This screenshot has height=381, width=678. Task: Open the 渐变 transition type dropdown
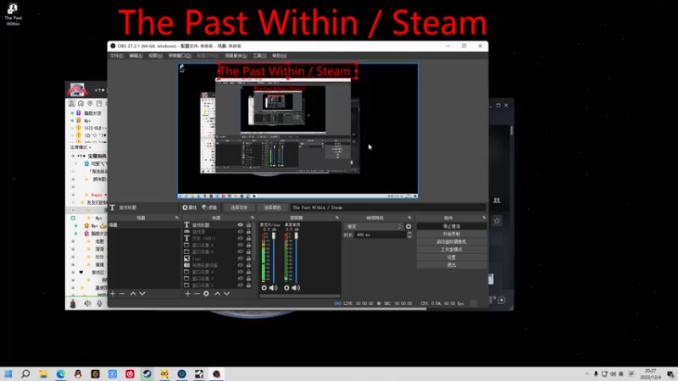(374, 226)
